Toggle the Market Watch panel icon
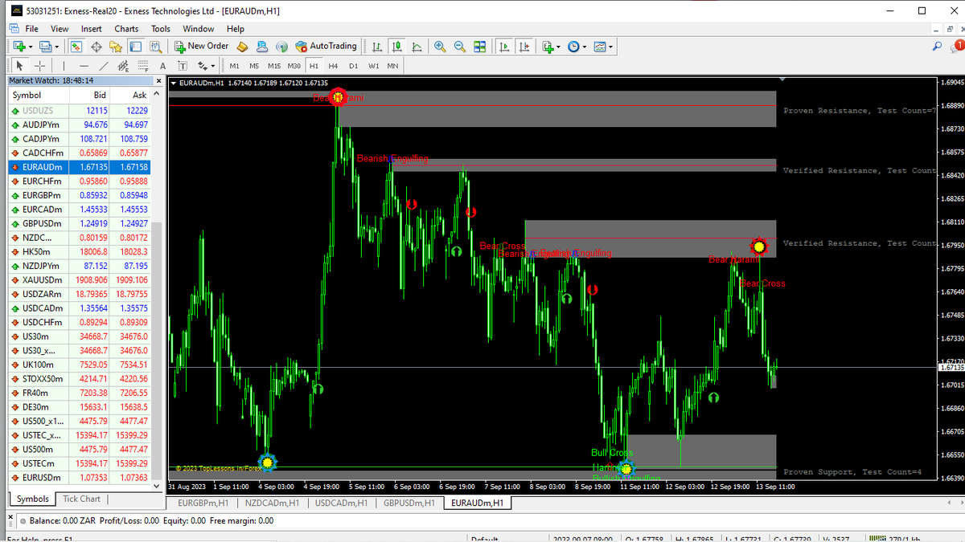965x542 pixels. pos(76,47)
